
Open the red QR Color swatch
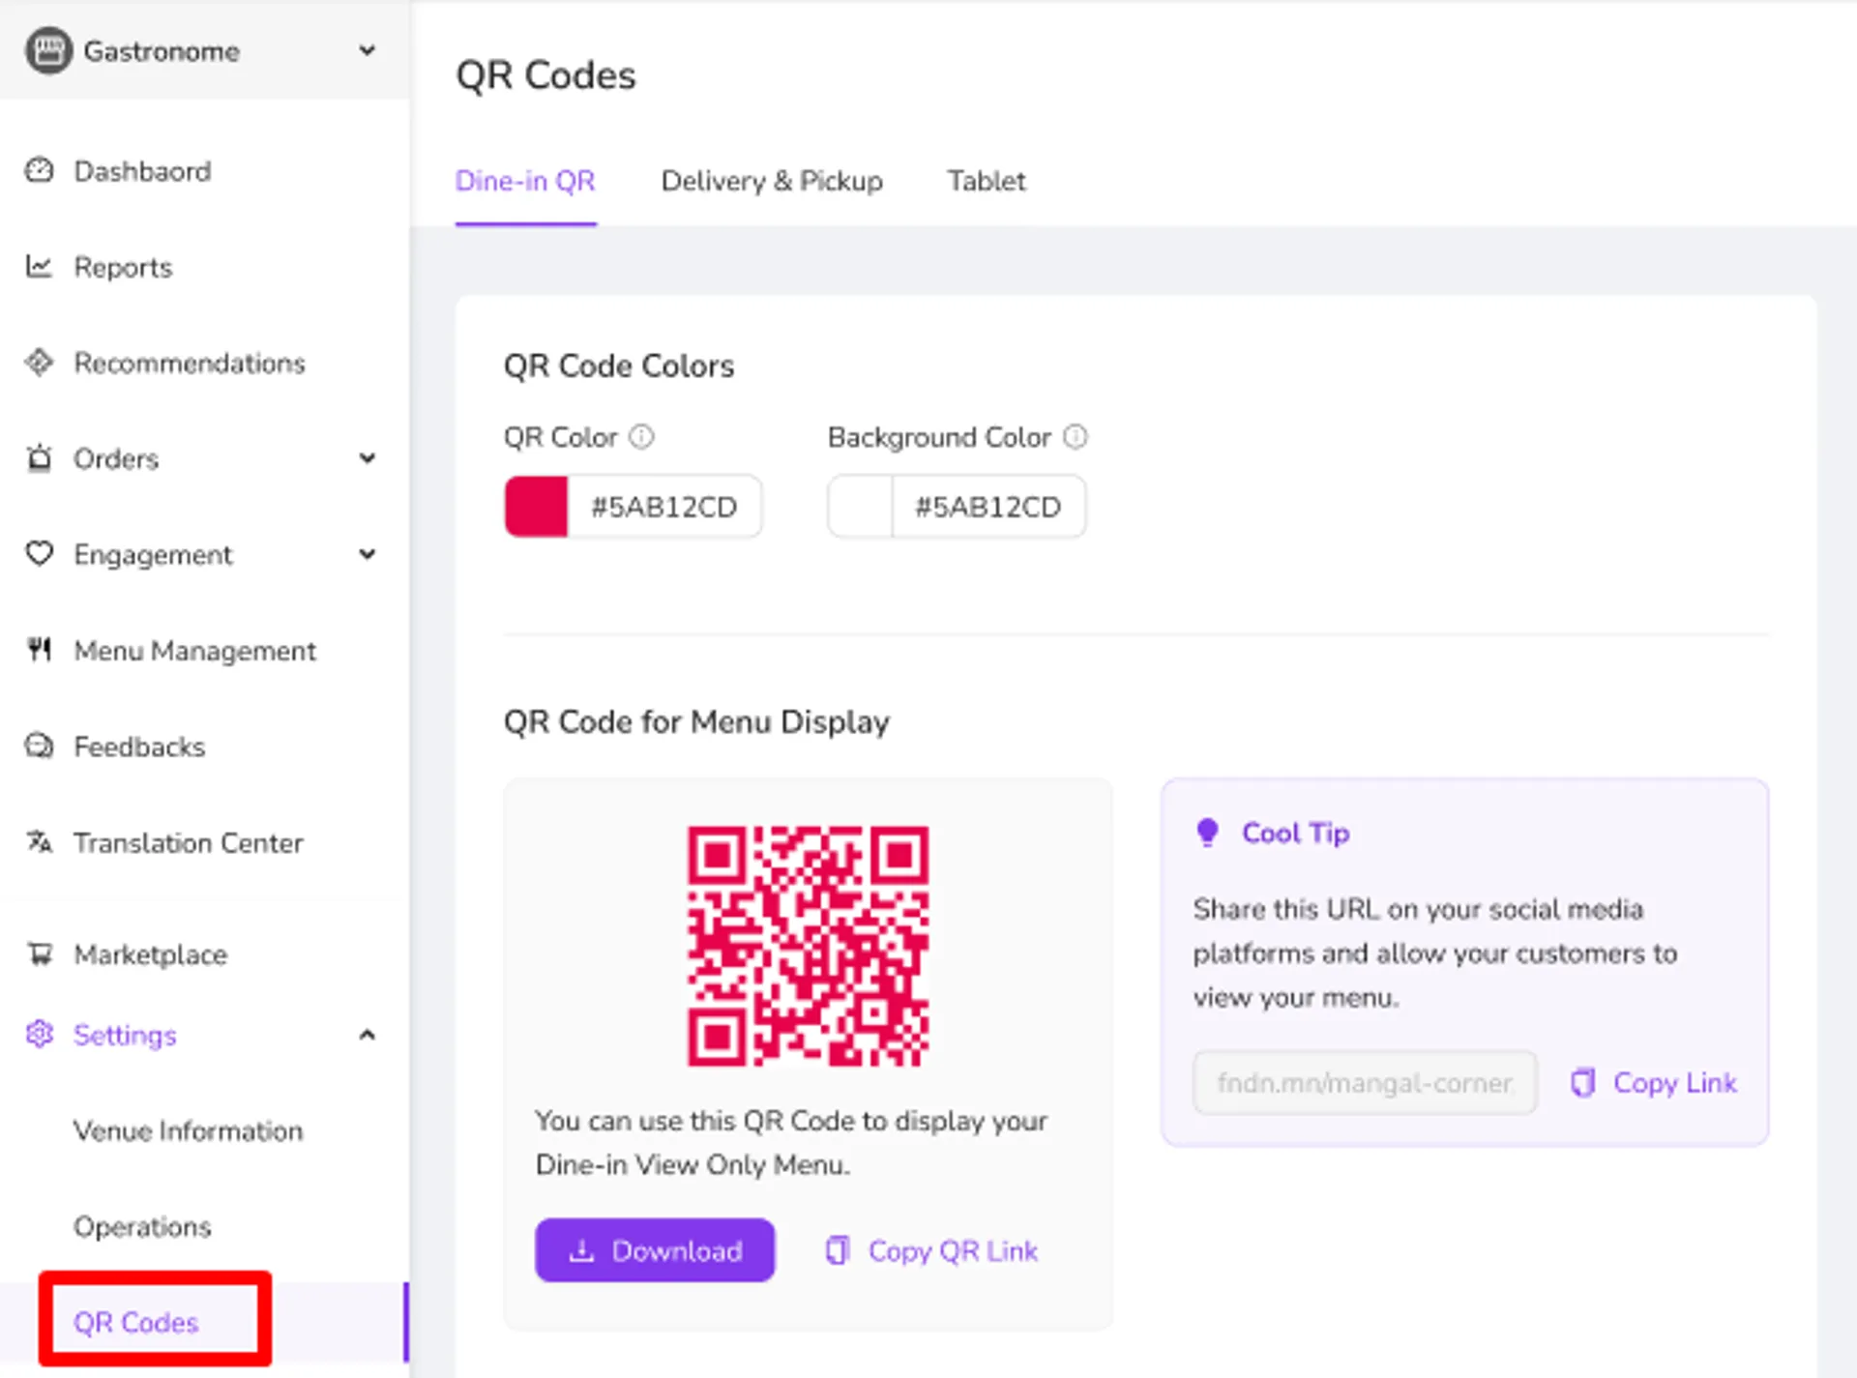click(536, 506)
